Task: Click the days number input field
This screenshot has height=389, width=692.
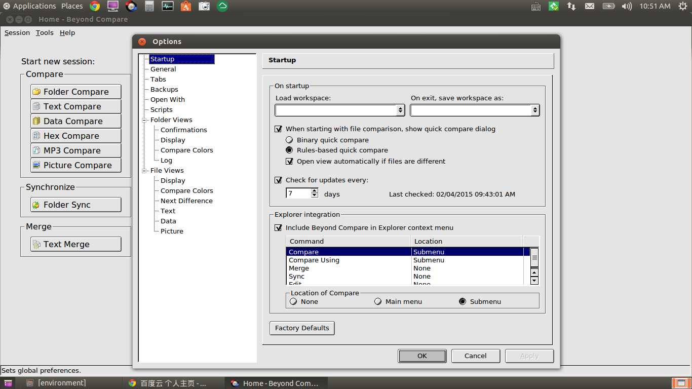Action: (299, 193)
